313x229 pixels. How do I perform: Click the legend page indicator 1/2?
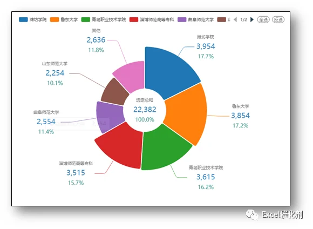coord(243,19)
